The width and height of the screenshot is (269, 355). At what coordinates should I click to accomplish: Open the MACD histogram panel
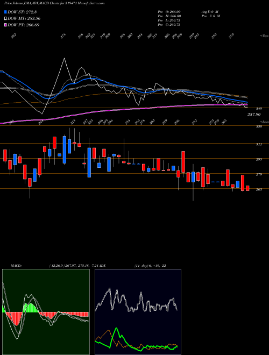click(46, 312)
